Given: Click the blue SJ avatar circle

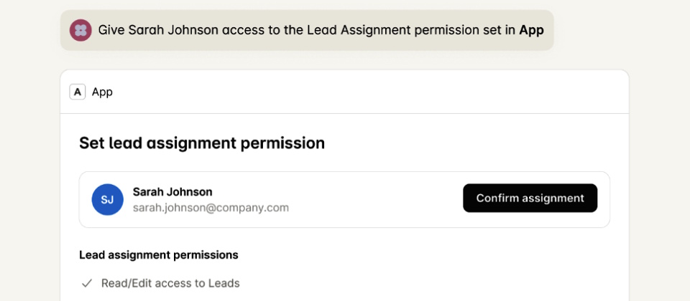Looking at the screenshot, I should pyautogui.click(x=107, y=199).
